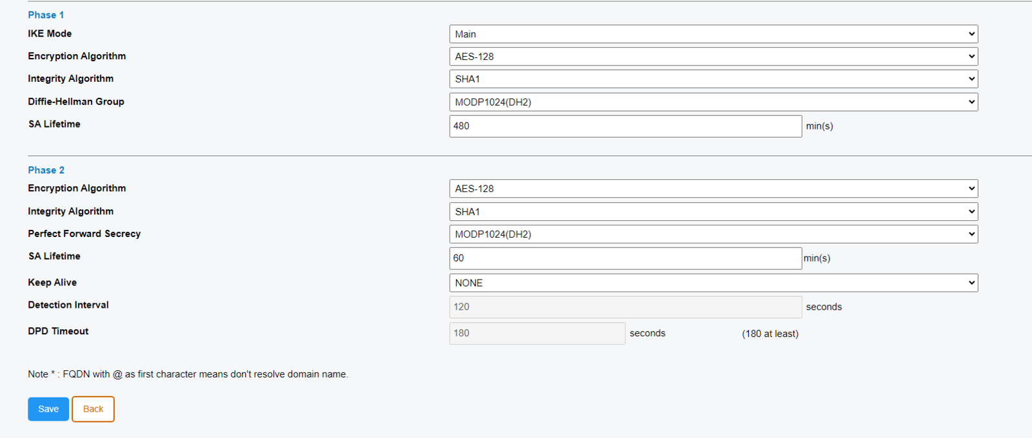Viewport: 1032px width, 438px height.
Task: Expand Phase 2 Integrity Algorithm dropdown
Action: (x=713, y=212)
